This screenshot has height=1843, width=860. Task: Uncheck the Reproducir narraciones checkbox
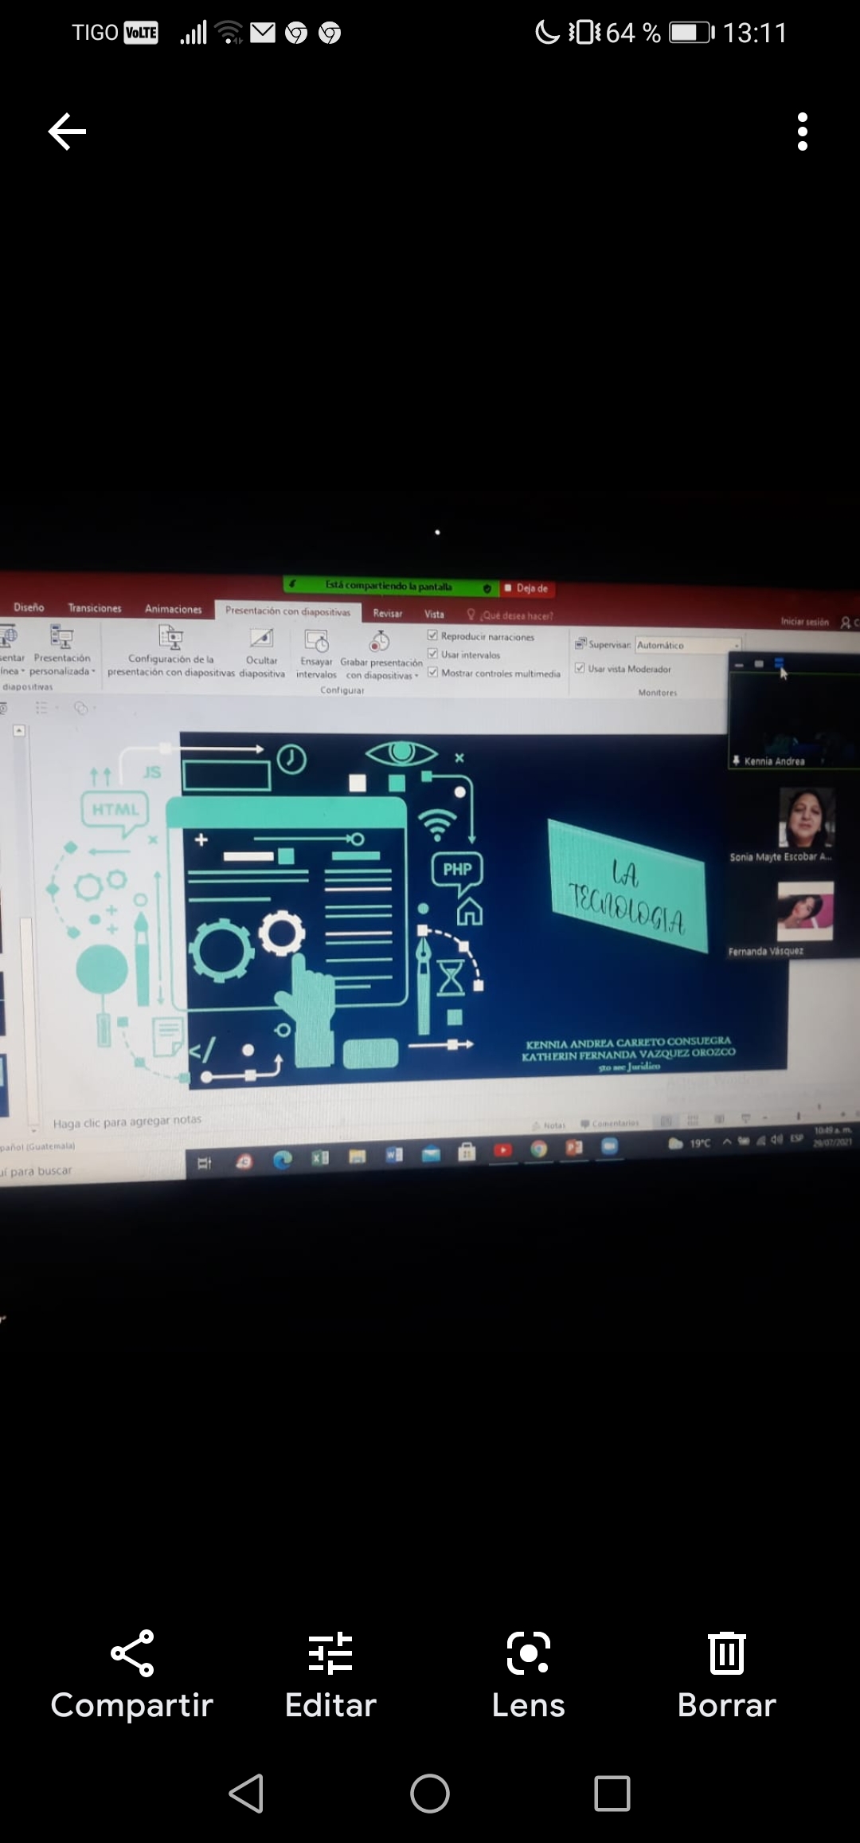pos(432,635)
